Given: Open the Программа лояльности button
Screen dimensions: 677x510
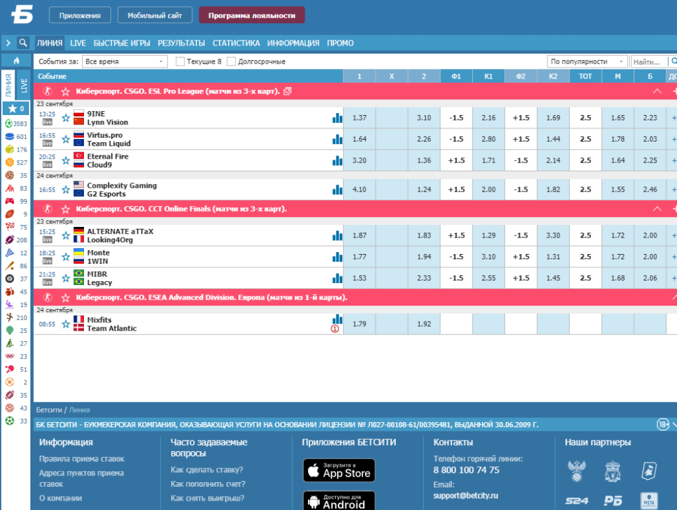Looking at the screenshot, I should pos(252,15).
